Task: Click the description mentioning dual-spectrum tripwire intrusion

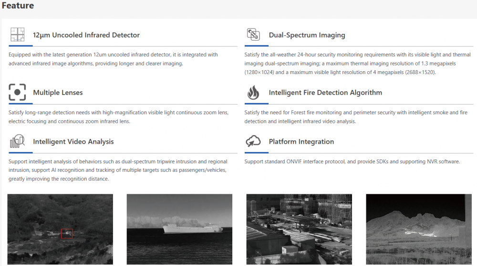Action: (118, 170)
